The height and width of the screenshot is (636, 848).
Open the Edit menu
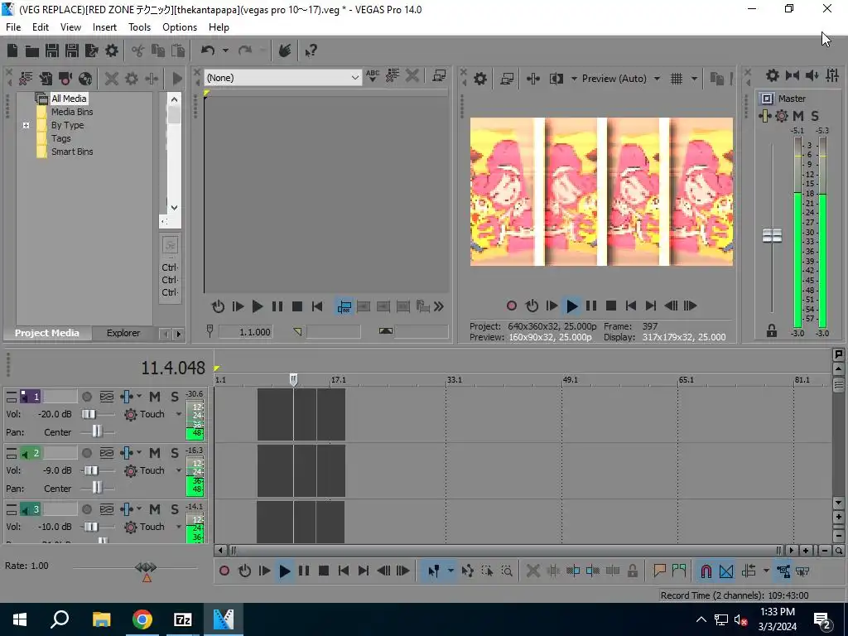[41, 27]
